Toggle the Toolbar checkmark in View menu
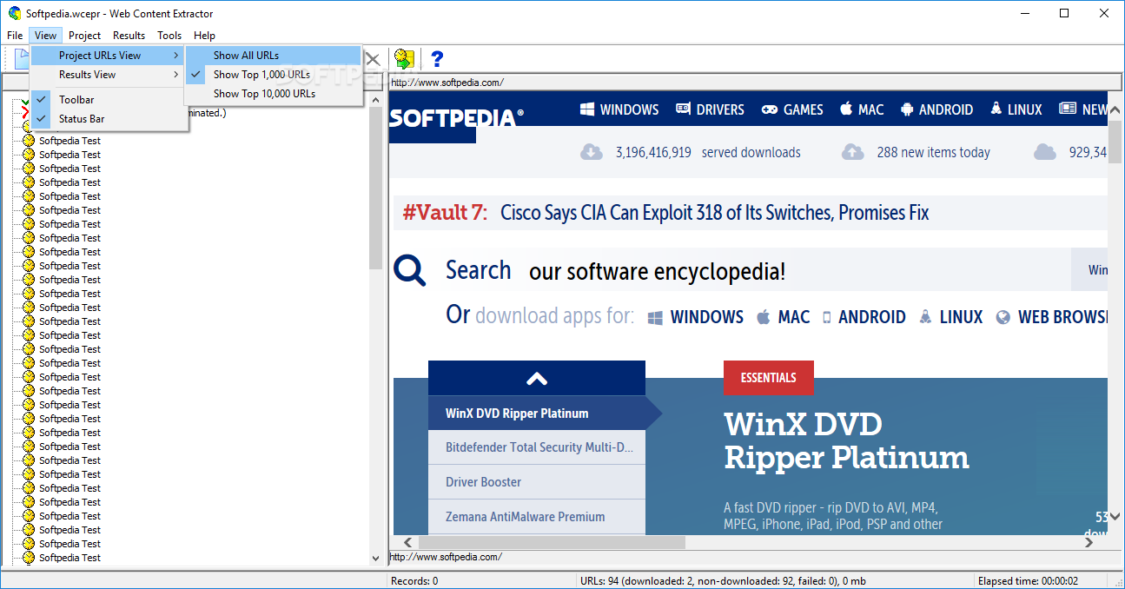1125x589 pixels. (x=43, y=100)
